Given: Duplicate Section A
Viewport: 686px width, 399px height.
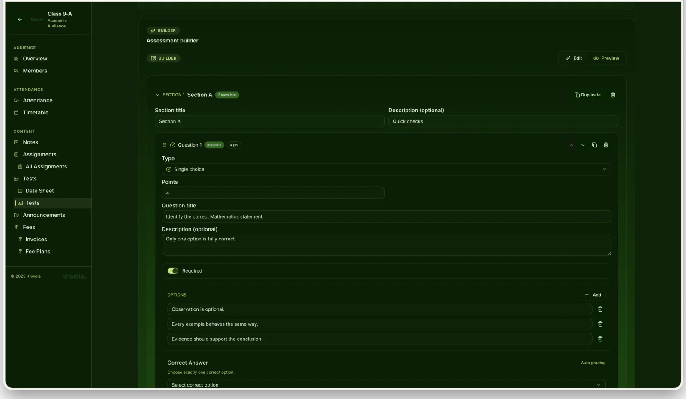Looking at the screenshot, I should [x=587, y=95].
